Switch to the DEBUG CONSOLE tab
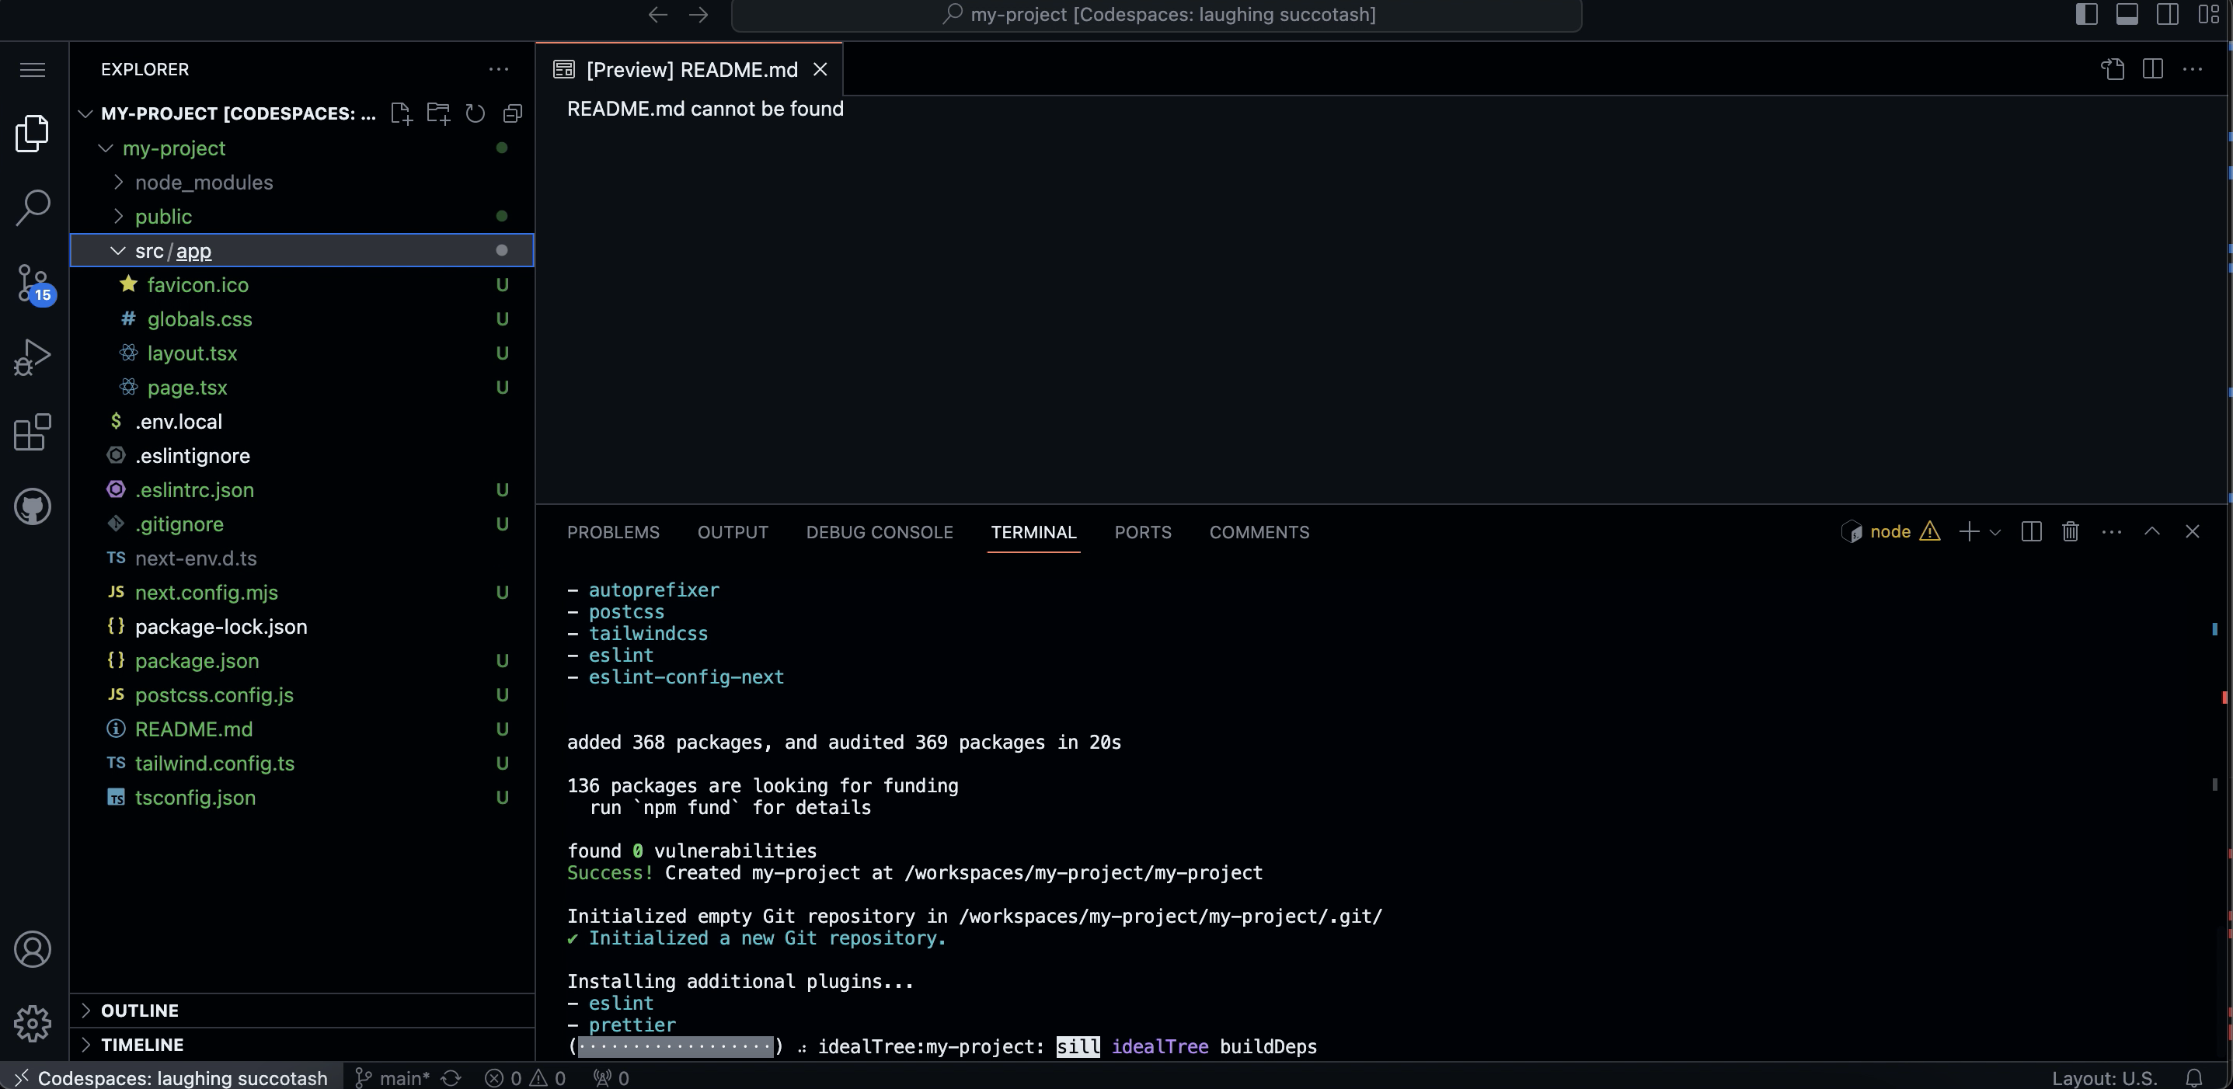Screen dimensions: 2233x1089 pos(879,532)
